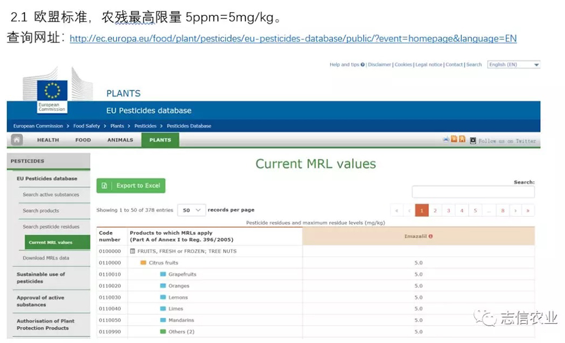
Task: Click the print icon near Follow us on Twitter
Action: coord(446,139)
